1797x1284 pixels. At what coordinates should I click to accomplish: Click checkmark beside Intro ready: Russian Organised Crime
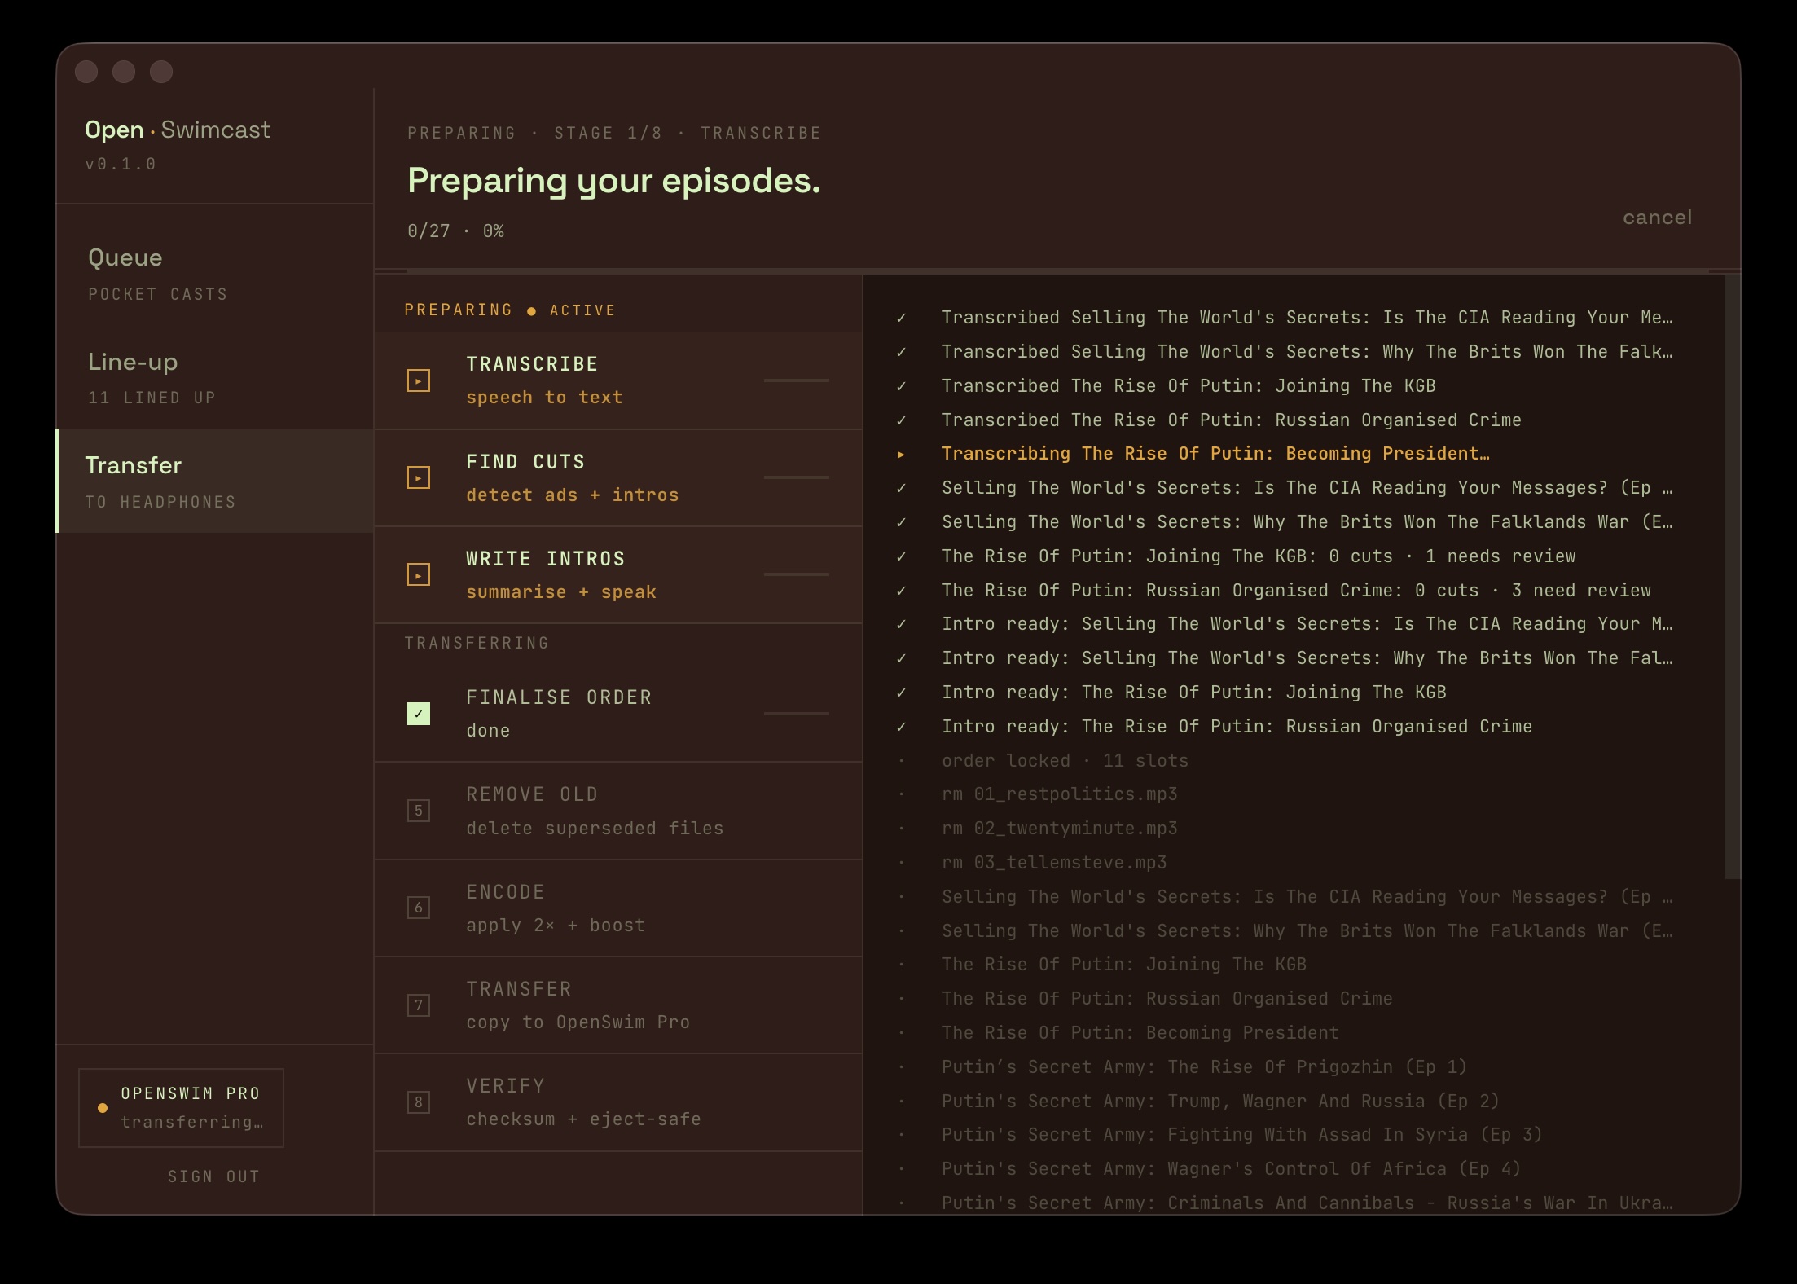(901, 727)
